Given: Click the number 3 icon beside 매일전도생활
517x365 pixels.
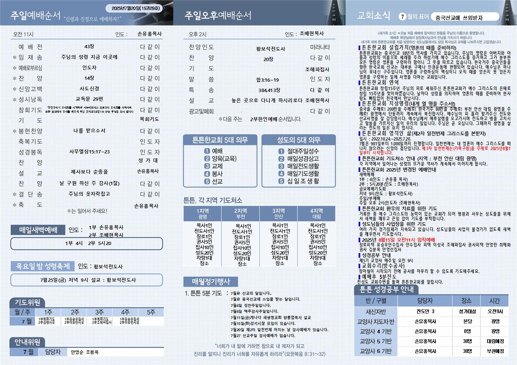Looking at the screenshot, I should (282, 166).
